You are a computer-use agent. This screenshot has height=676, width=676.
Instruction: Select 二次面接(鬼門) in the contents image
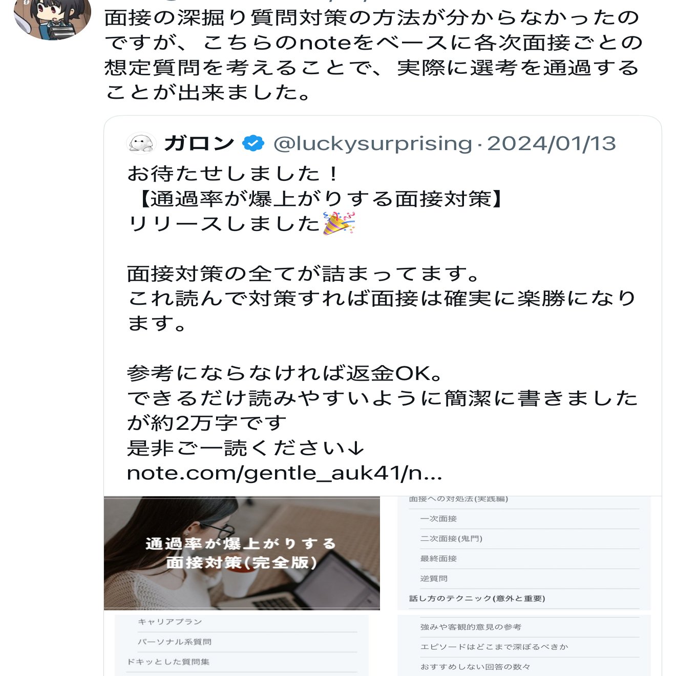[451, 539]
